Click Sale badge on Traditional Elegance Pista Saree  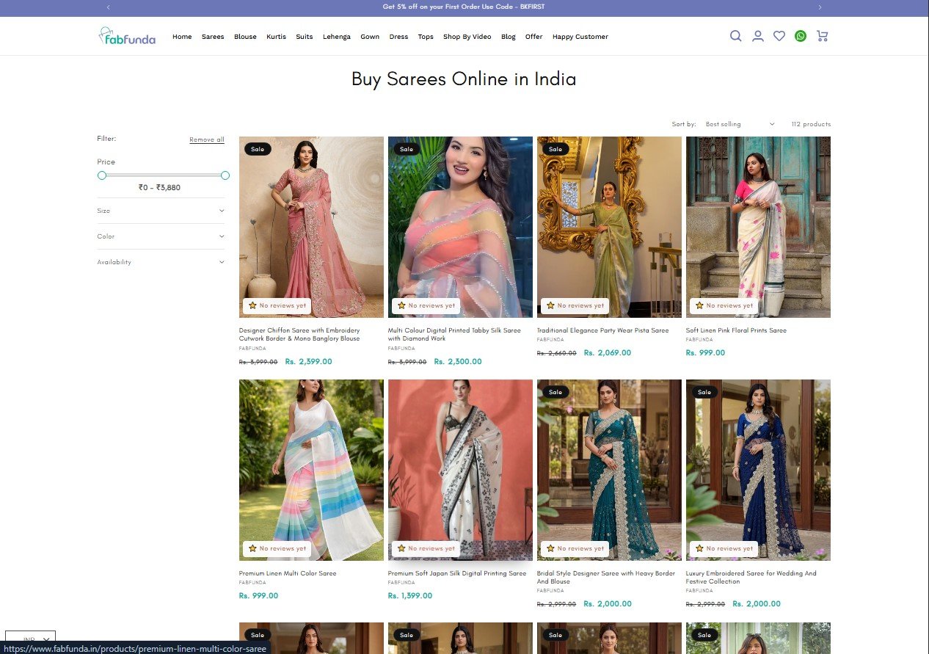pyautogui.click(x=555, y=149)
